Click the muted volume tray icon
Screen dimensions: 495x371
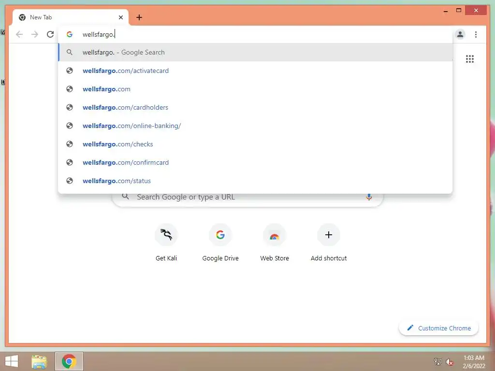(449, 361)
